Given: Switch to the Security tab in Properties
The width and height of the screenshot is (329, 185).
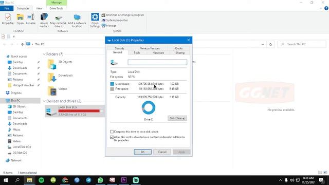Looking at the screenshot, I should [120, 48].
